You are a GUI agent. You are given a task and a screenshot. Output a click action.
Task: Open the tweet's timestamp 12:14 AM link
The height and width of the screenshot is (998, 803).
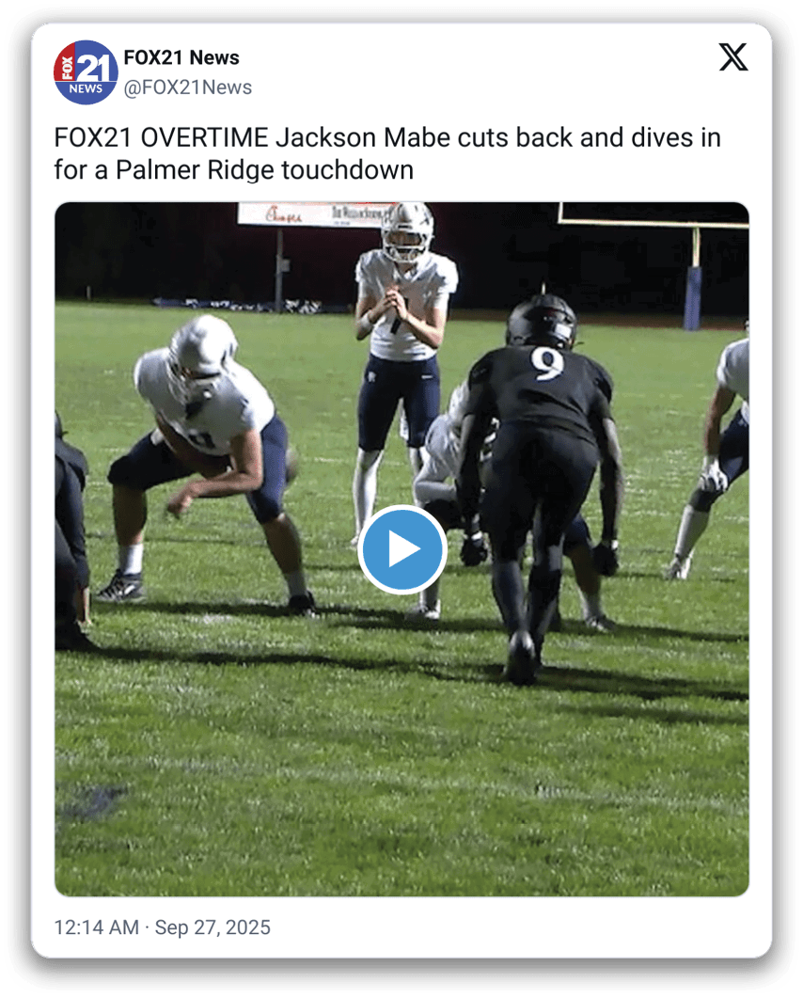[96, 927]
